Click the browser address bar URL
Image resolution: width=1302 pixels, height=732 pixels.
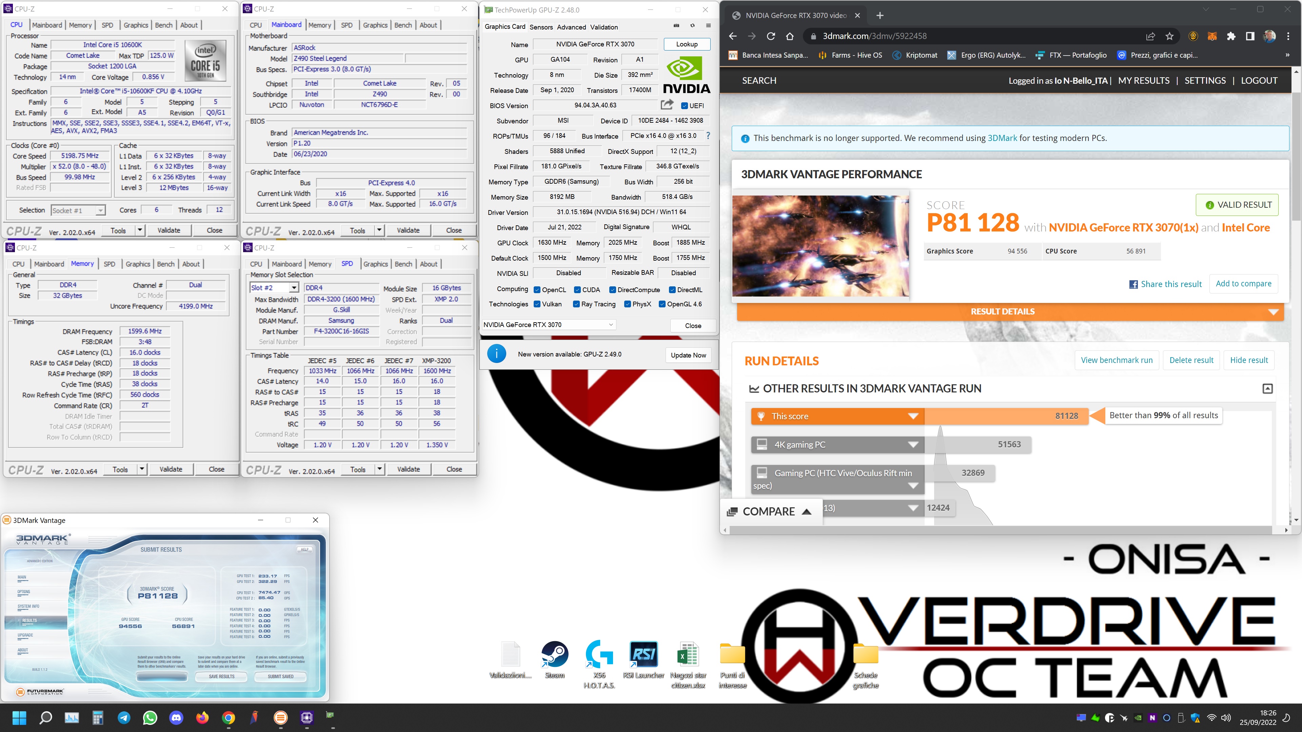(x=874, y=36)
